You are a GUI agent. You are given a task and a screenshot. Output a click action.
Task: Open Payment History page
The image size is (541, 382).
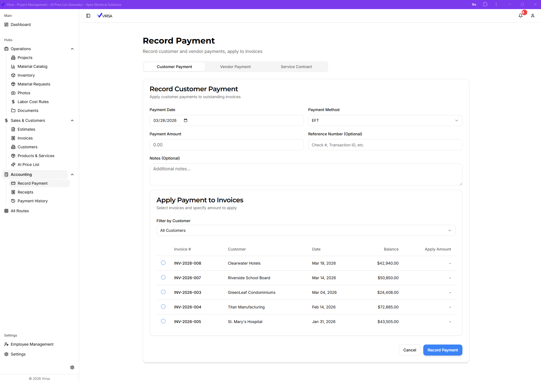33,201
